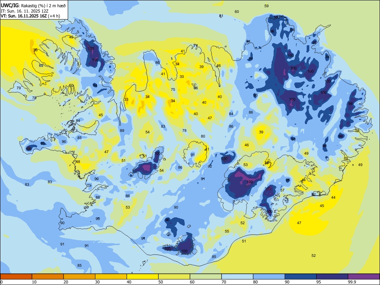The height and width of the screenshot is (285, 380).
Task: Select the humidity value '75' on the map
Action: [x=173, y=89]
